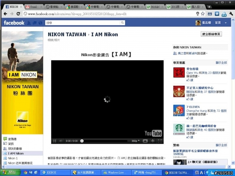The image size is (235, 176).
Task: Open the NIKON TAIWAN page title link
Action: click(x=67, y=34)
